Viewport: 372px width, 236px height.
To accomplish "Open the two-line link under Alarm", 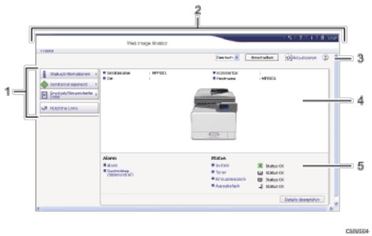I will pos(120,173).
